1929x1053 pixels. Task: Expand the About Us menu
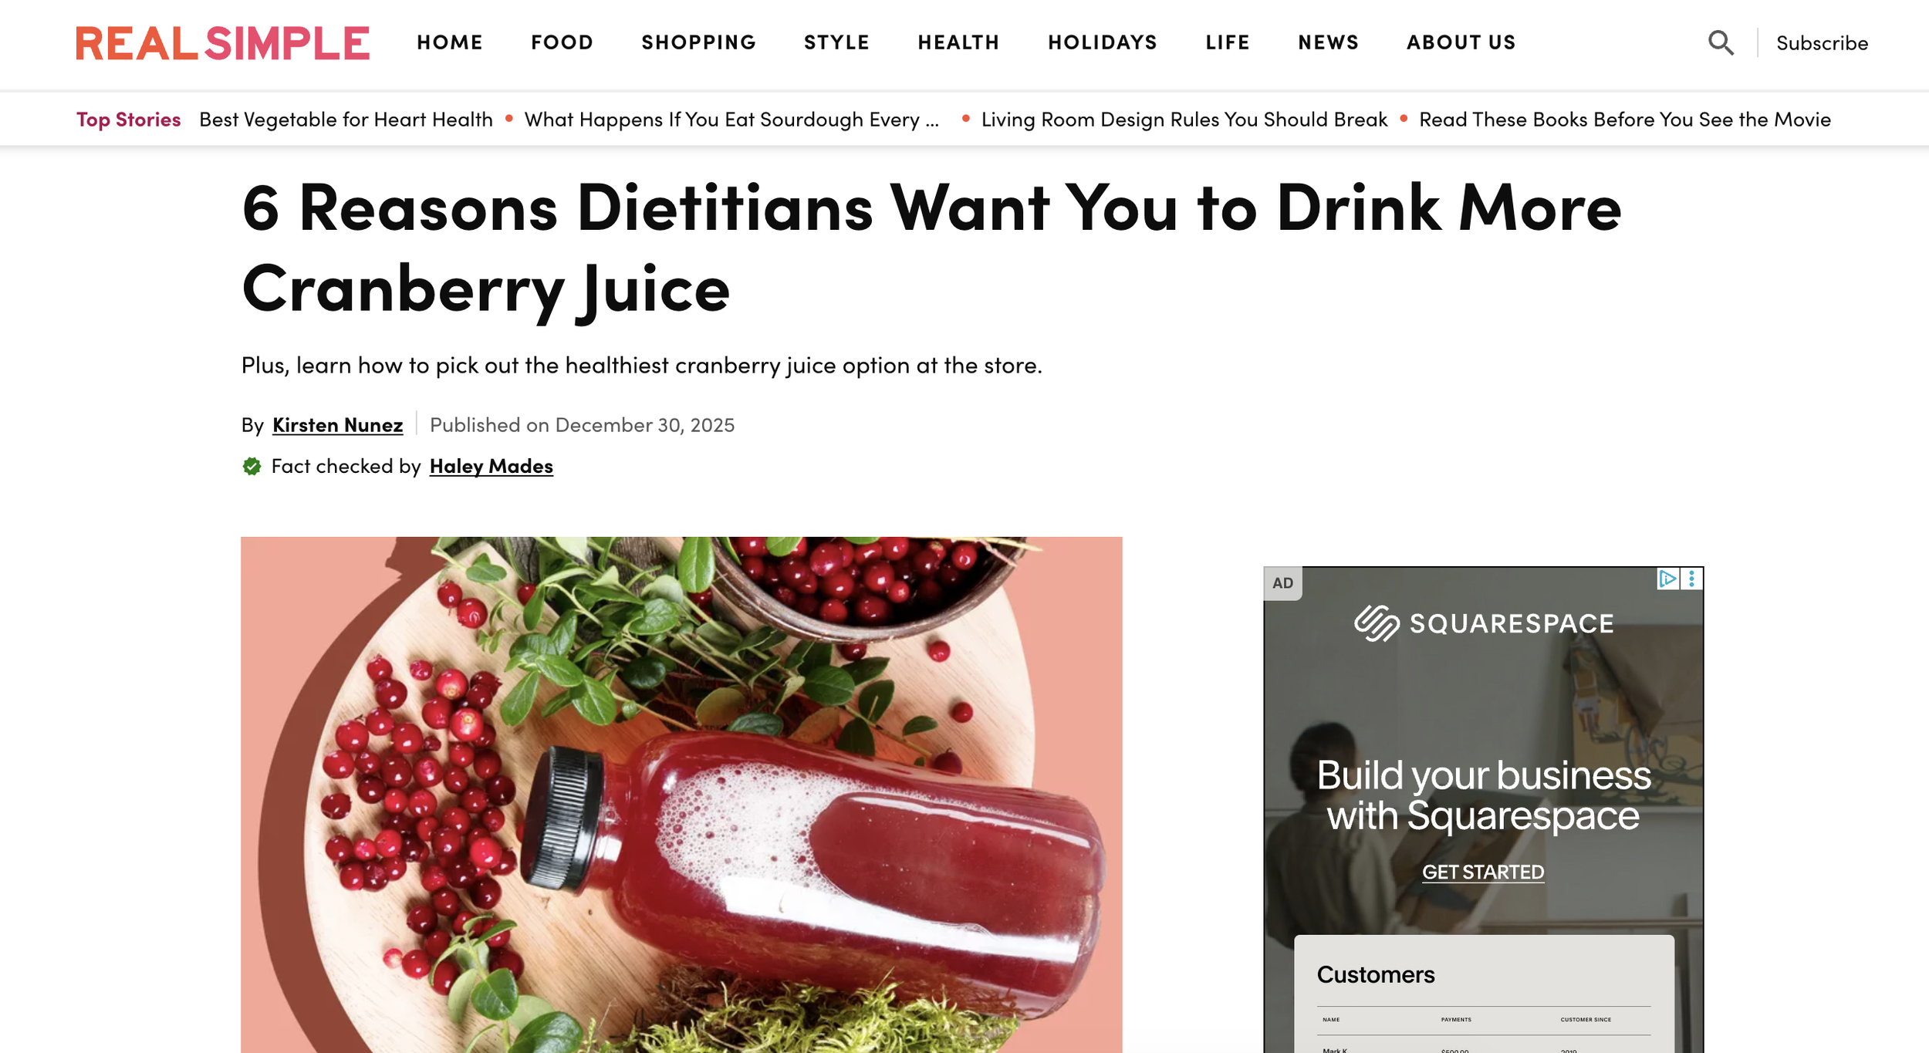(1461, 42)
